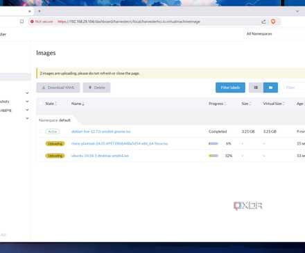Screen dimensions: 305x253
Task: Click the Namespace: default group tab
Action: point(55,120)
